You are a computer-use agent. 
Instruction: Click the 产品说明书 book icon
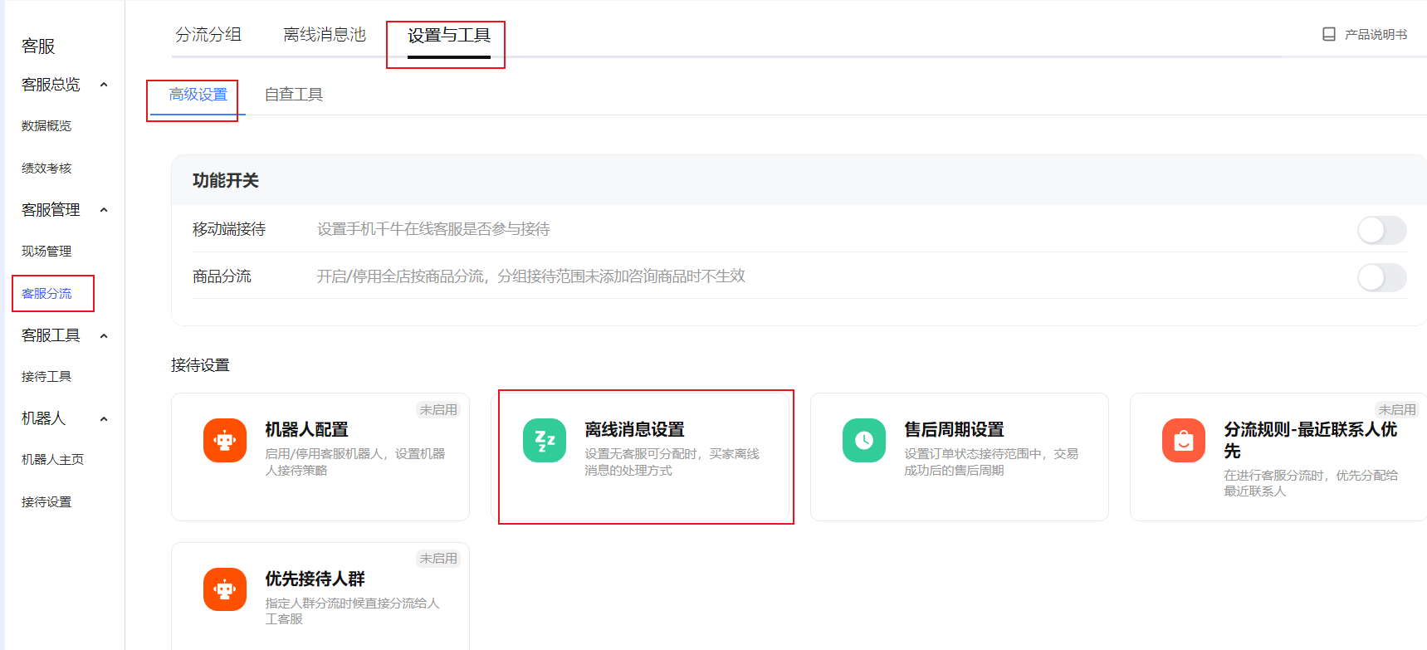1329,34
